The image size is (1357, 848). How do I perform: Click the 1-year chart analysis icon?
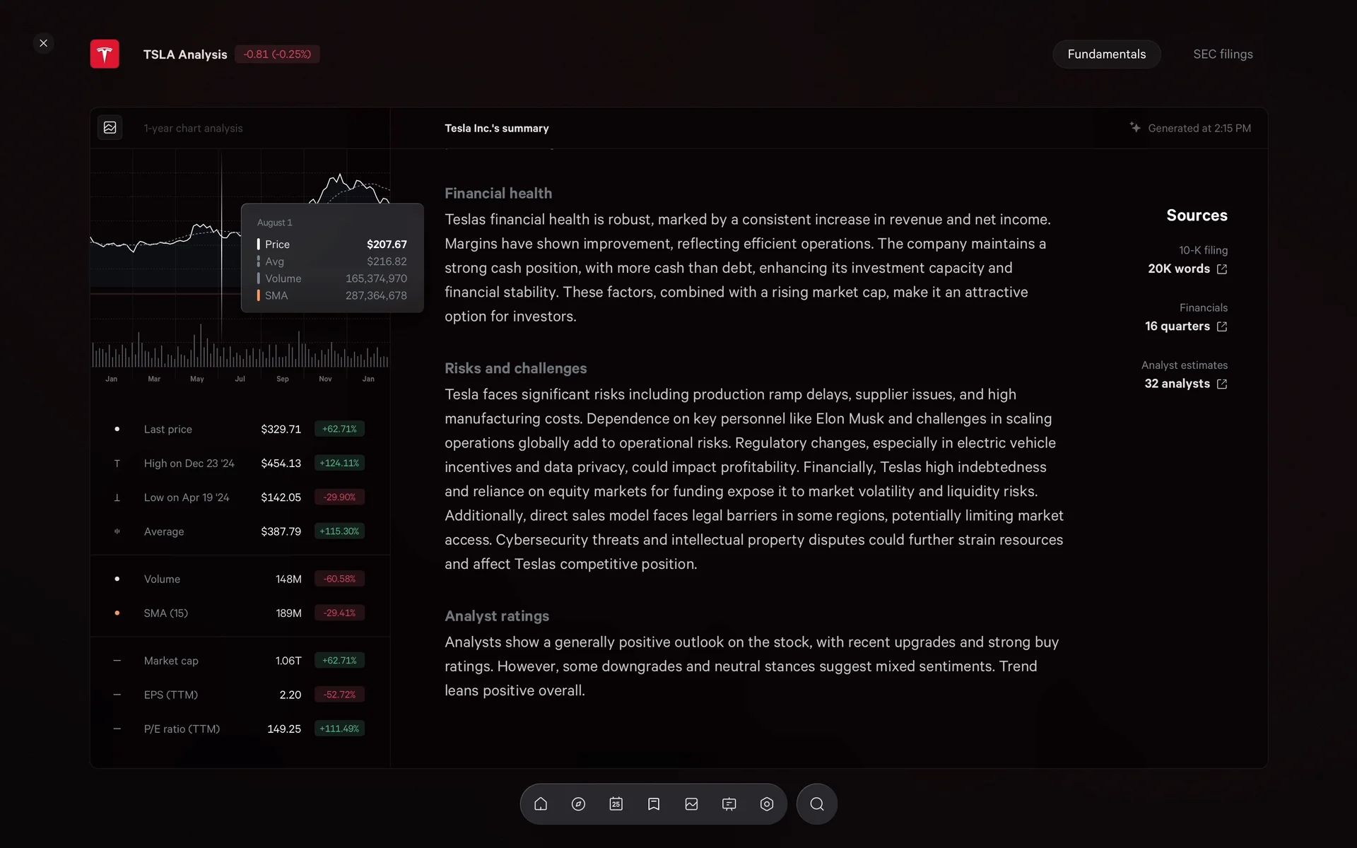click(x=110, y=128)
